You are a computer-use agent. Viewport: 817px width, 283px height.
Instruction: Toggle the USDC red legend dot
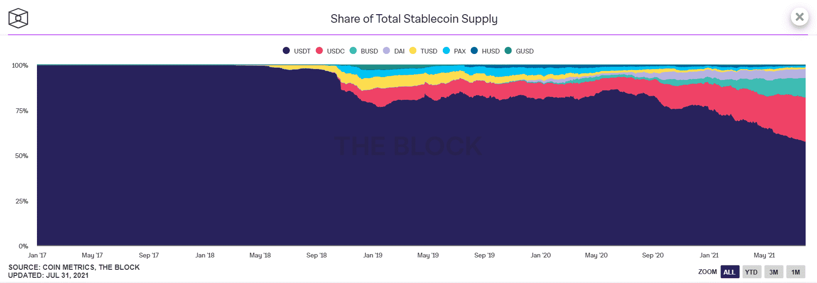pos(319,51)
